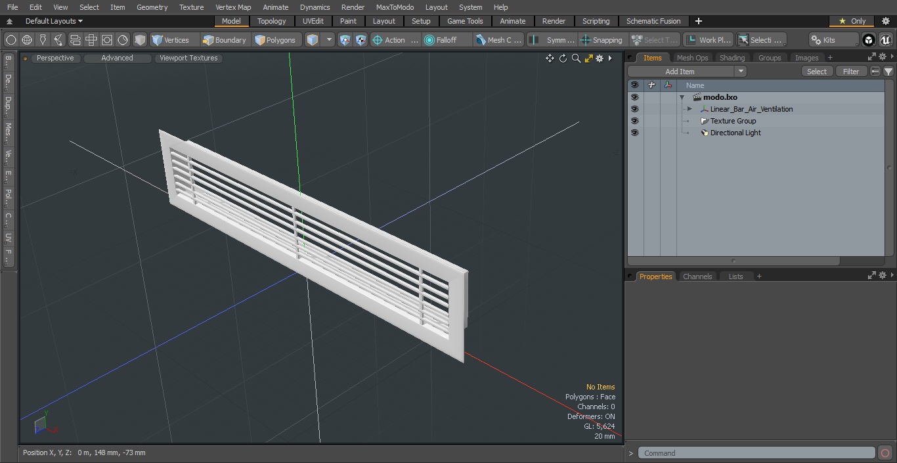Viewport: 897px width, 463px height.
Task: Click the unwrapped cube cross icon
Action: (91, 40)
